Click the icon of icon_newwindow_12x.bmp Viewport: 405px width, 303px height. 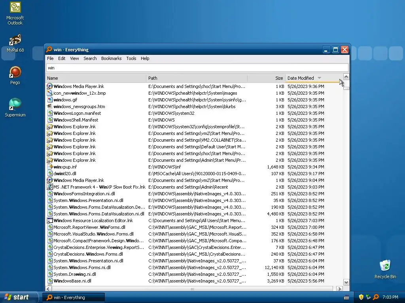click(49, 93)
